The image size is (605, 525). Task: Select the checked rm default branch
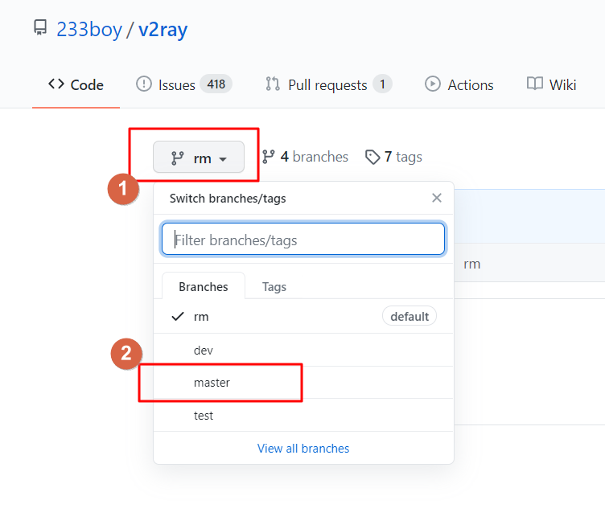coord(201,317)
